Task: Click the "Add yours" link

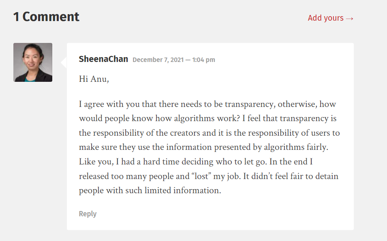Action: point(325,18)
